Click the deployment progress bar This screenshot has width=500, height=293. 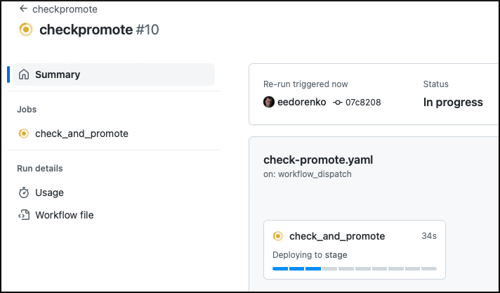click(x=355, y=268)
